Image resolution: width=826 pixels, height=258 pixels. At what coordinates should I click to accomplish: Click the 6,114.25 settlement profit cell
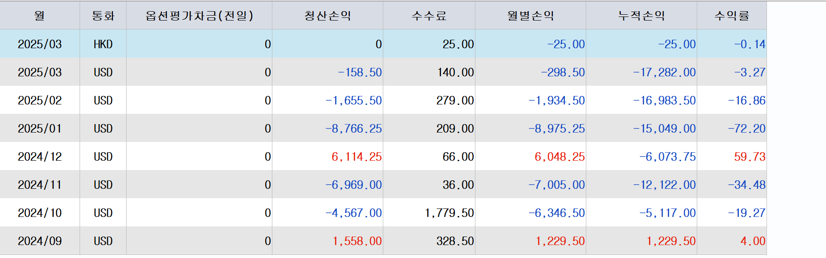coord(327,156)
